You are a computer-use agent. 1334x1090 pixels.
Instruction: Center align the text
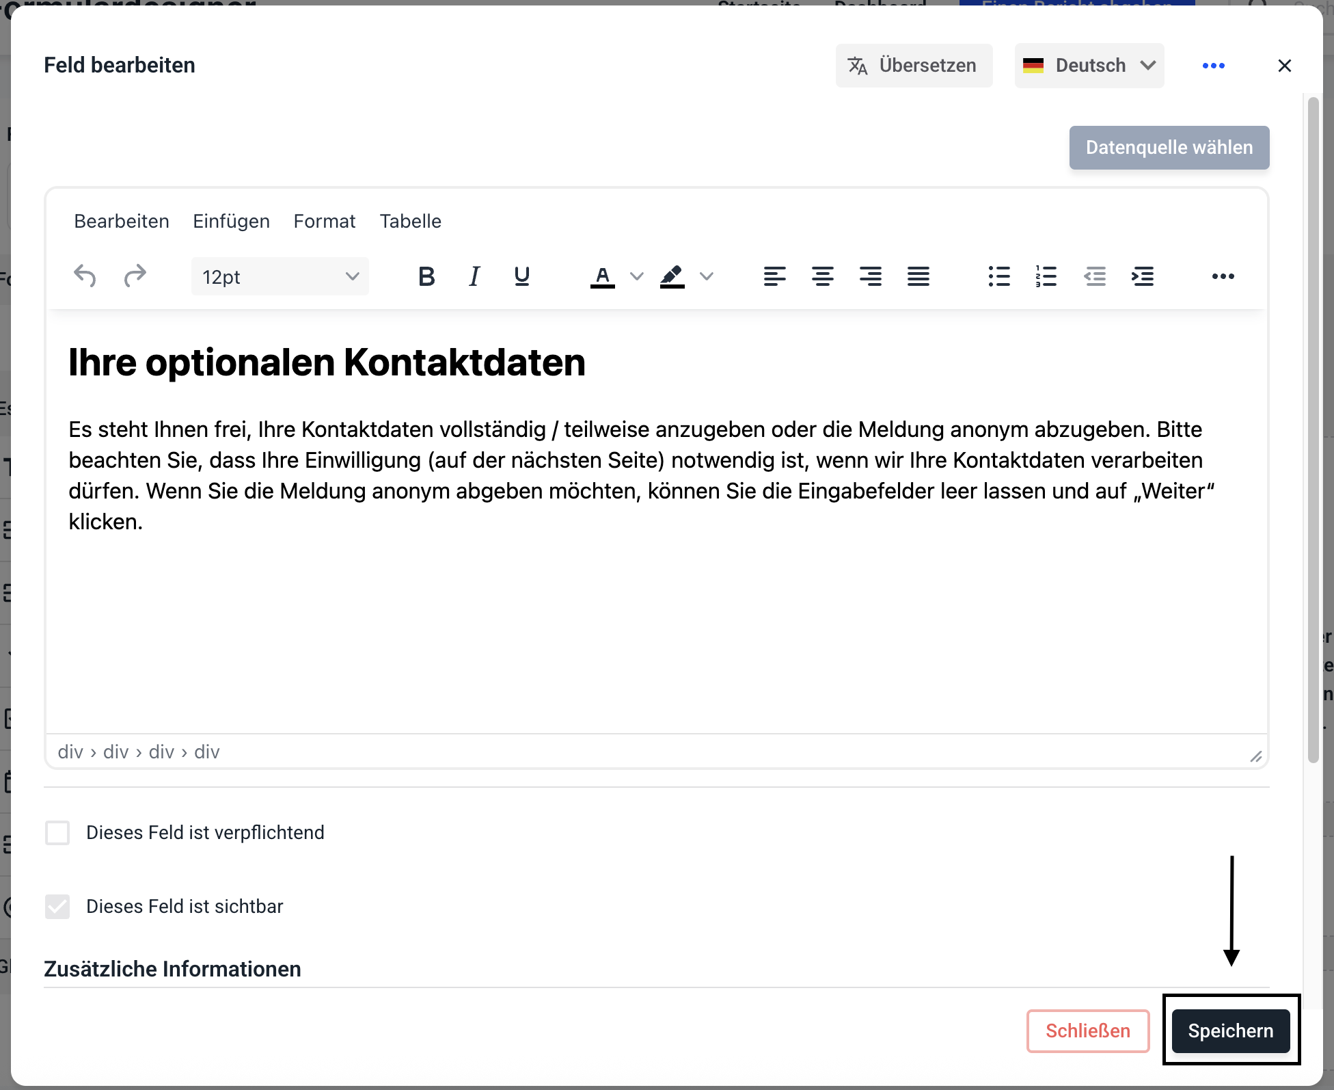(822, 276)
